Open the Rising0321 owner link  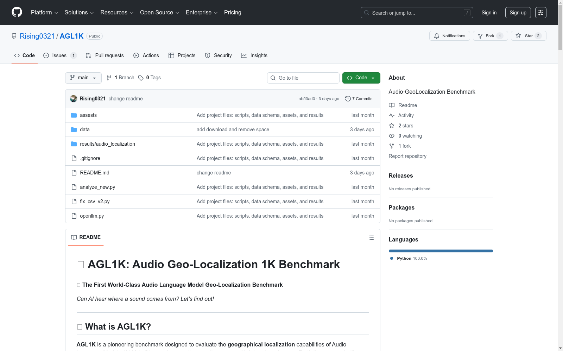pos(37,36)
